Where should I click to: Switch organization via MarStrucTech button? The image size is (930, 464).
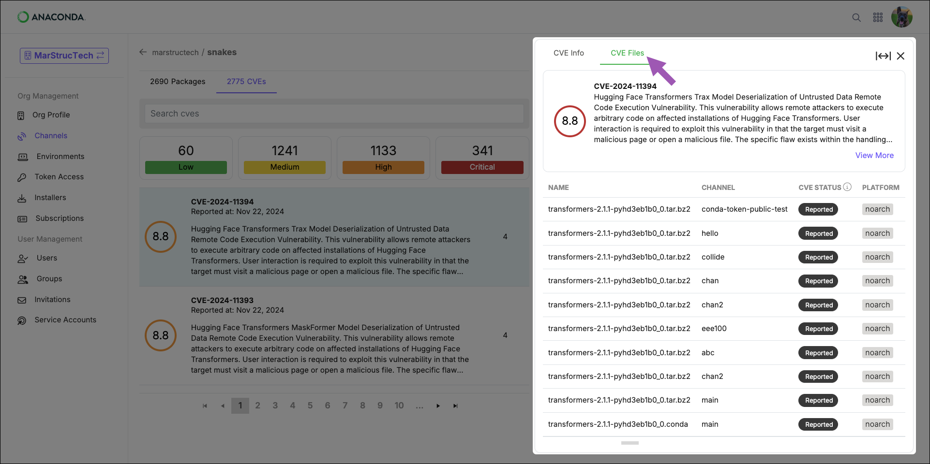click(x=64, y=56)
